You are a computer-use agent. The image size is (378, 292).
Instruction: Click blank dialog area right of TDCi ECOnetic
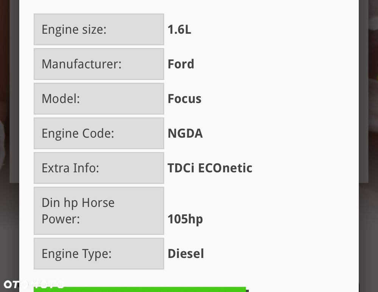(x=302, y=168)
